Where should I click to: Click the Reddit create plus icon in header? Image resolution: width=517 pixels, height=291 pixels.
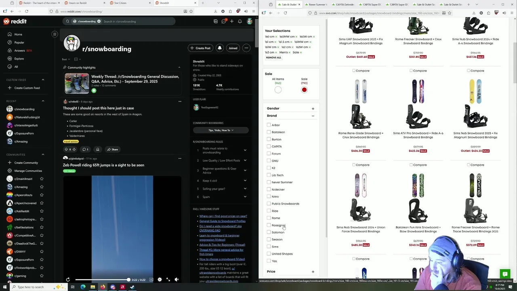pos(232,21)
